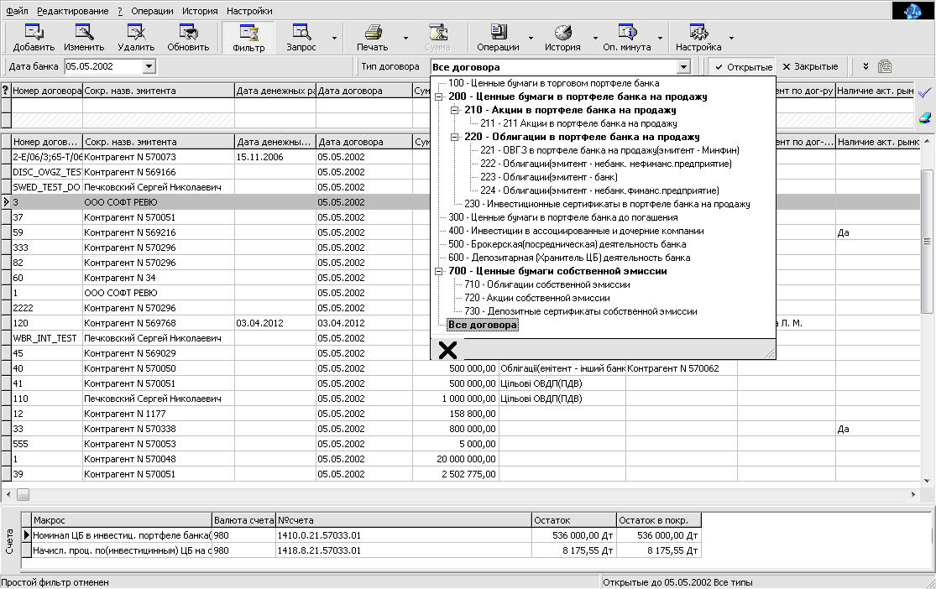The image size is (936, 589).
Task: Open the Файл menu
Action: 18,11
